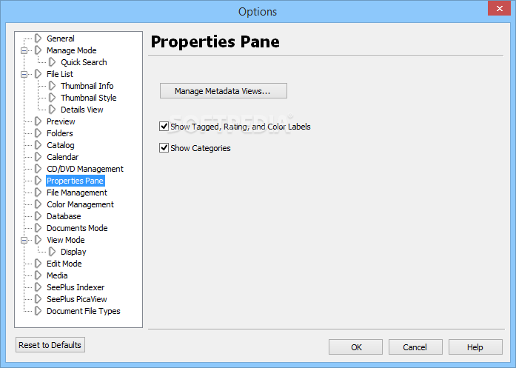The image size is (516, 368).
Task: Open the Color Management options page
Action: pos(80,204)
